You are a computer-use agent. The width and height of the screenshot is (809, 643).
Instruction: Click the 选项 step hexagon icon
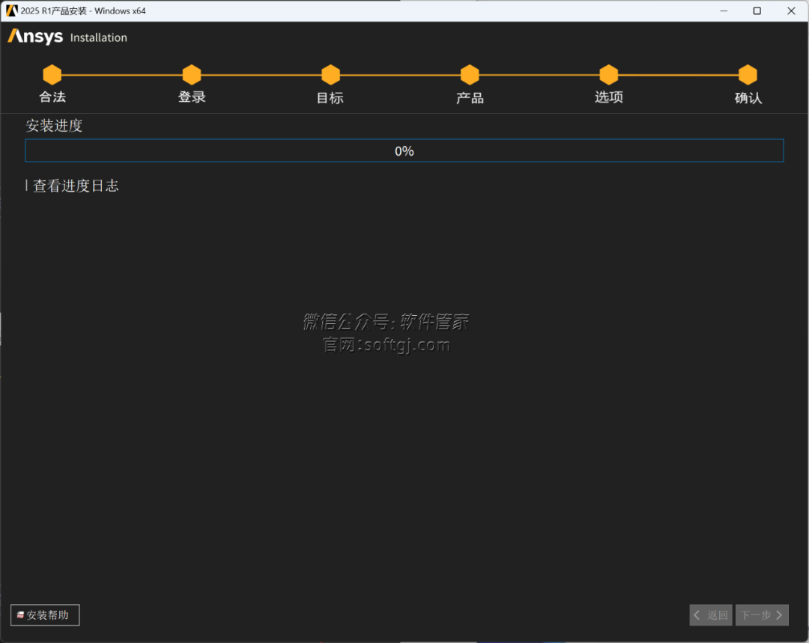pyautogui.click(x=609, y=75)
